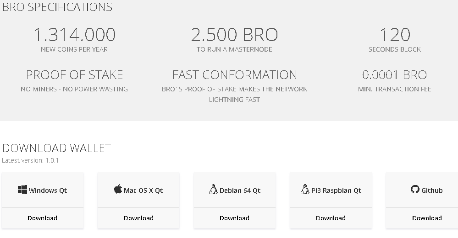Select the Mac OS X Qt title
Image resolution: width=458 pixels, height=238 pixels.
[x=143, y=190]
